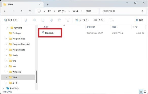Click the Copy icon in toolbar

click(x=34, y=20)
